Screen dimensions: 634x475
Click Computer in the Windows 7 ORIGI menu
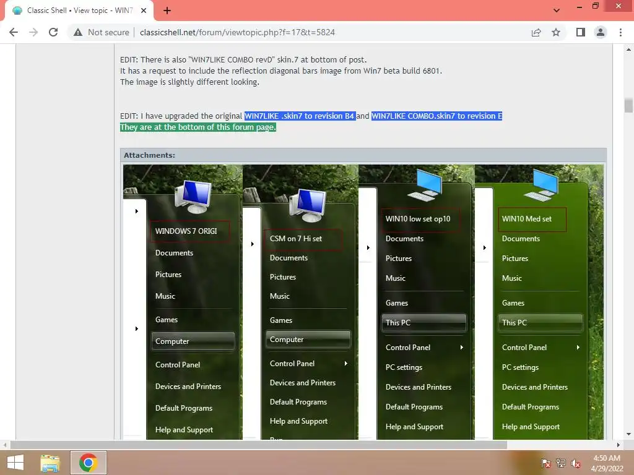(x=193, y=341)
